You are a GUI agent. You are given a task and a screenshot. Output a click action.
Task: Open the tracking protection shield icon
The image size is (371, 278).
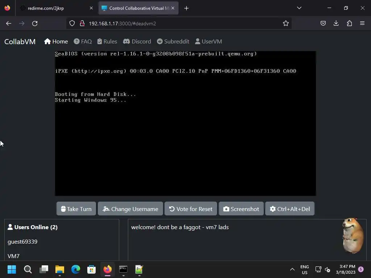72,24
